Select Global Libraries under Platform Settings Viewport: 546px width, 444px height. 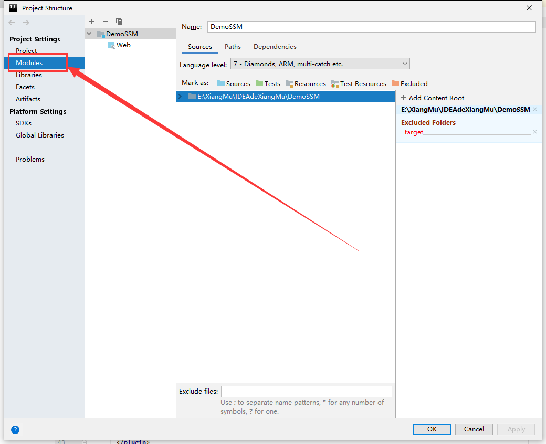[x=40, y=135]
